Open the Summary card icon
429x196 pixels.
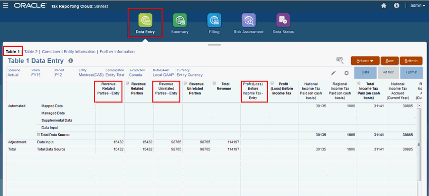tap(180, 20)
